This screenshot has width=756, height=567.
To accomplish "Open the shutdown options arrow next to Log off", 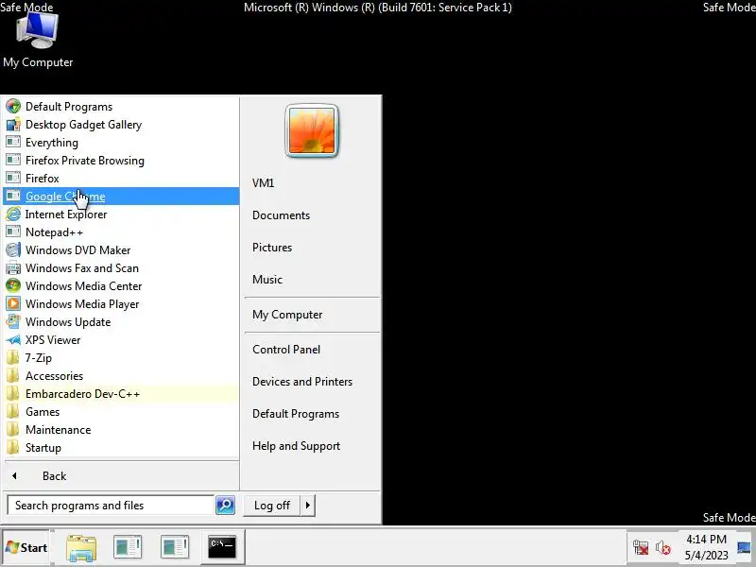I will click(x=308, y=506).
